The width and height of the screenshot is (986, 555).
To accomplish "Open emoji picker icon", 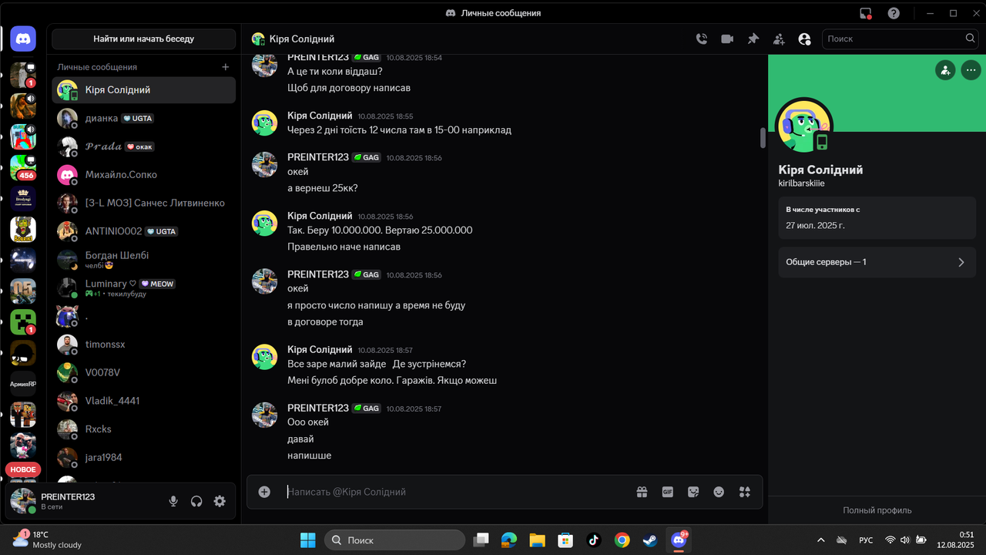I will click(719, 492).
